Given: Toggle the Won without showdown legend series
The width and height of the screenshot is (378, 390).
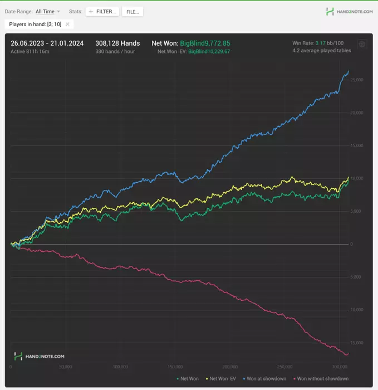Looking at the screenshot, I should click(321, 378).
